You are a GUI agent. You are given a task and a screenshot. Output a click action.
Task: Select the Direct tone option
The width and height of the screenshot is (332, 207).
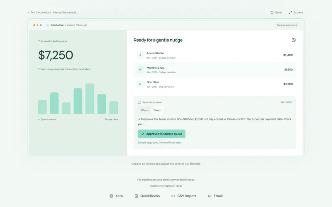click(x=158, y=110)
